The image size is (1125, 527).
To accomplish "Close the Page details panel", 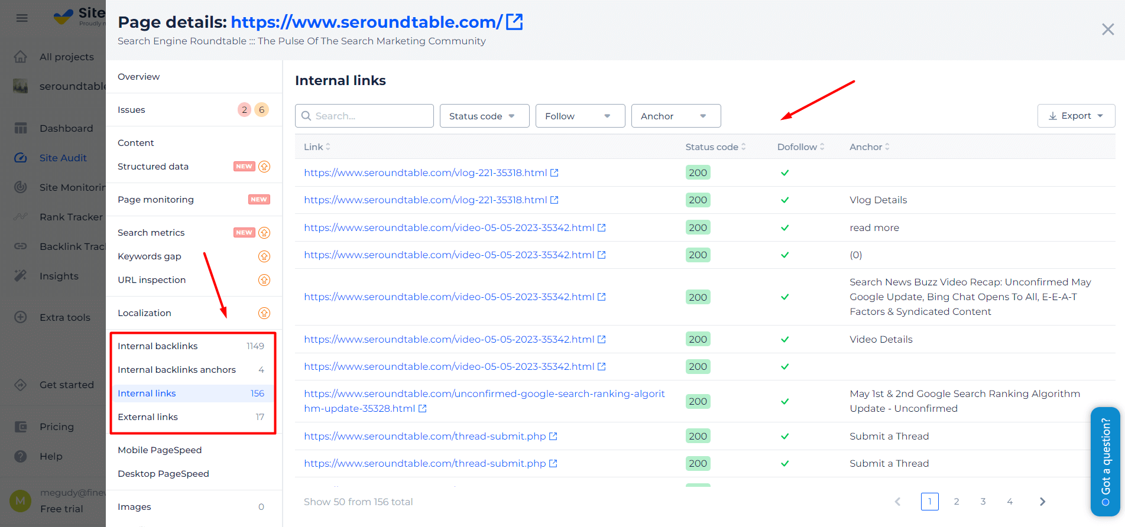I will tap(1108, 30).
